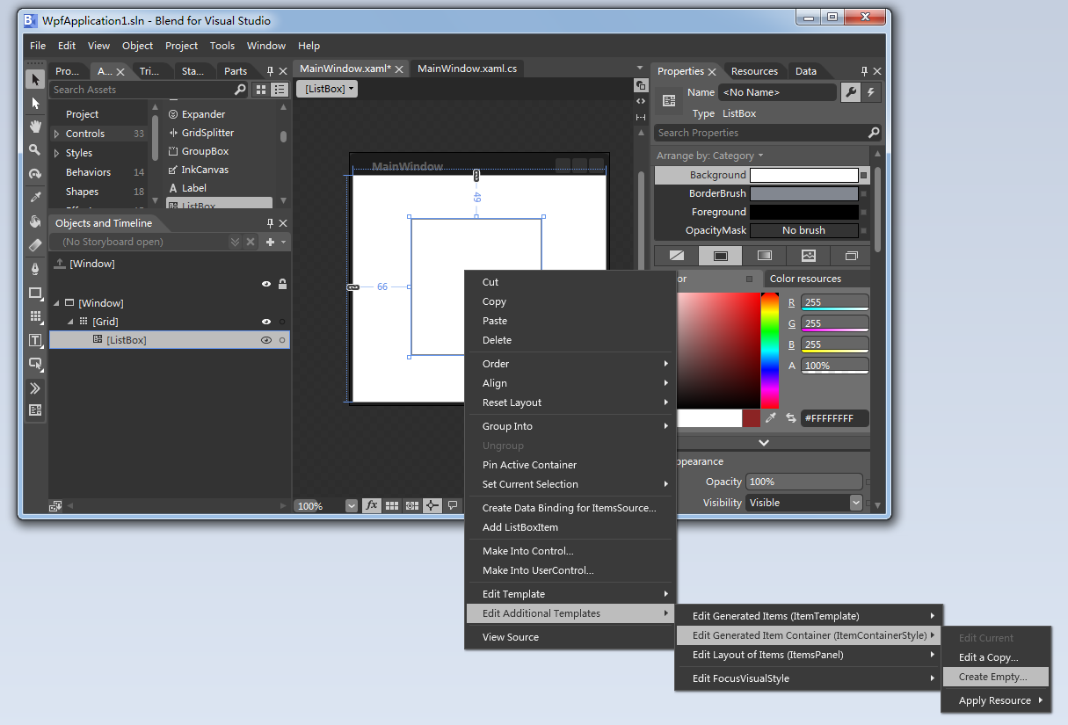Click the color eyedropper in color editor
The height and width of the screenshot is (725, 1068).
771,418
